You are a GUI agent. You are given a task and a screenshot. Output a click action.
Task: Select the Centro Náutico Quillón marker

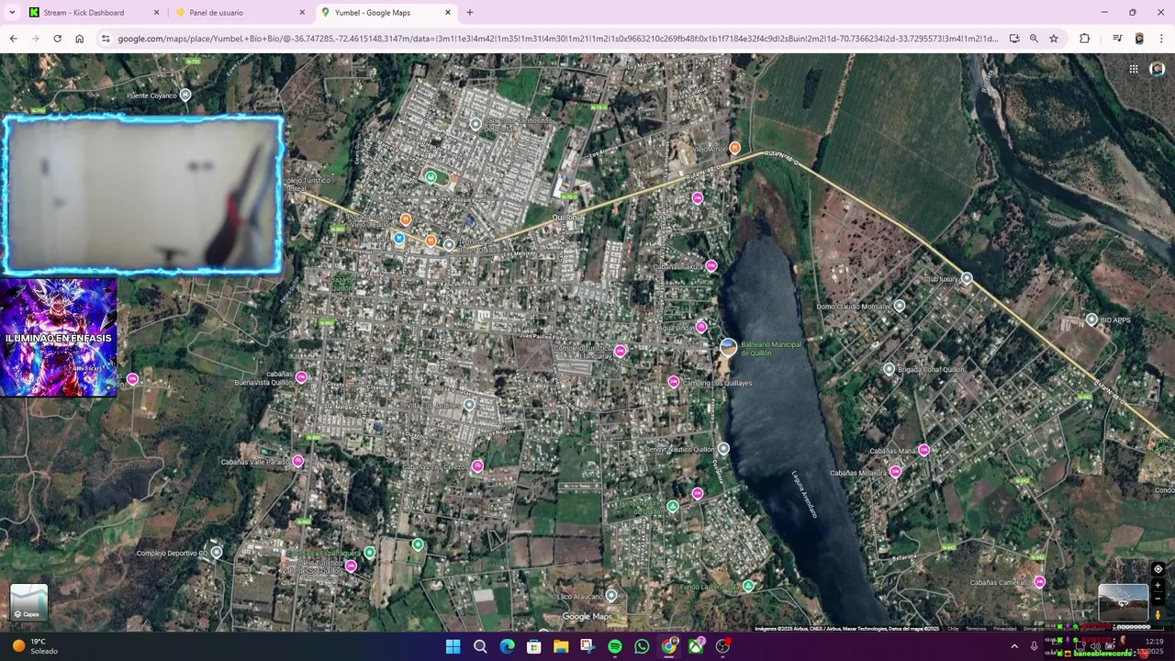pos(723,449)
